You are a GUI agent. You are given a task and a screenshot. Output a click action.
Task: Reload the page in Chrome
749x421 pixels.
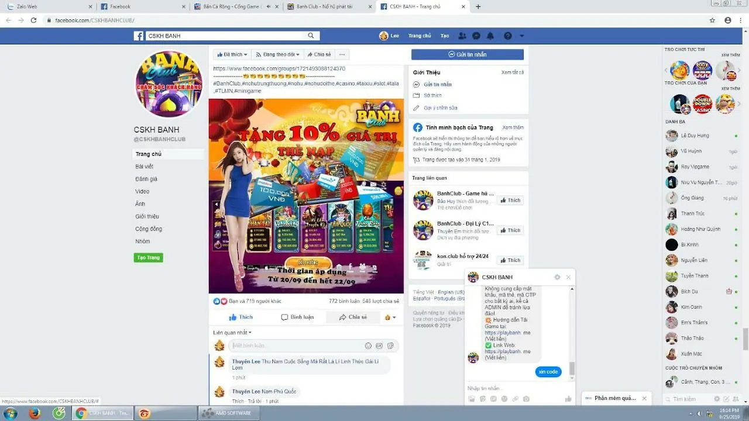click(33, 20)
